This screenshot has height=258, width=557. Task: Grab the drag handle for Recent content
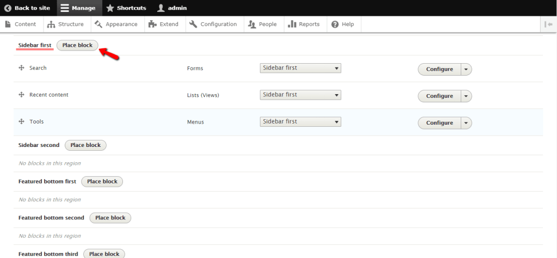(21, 95)
